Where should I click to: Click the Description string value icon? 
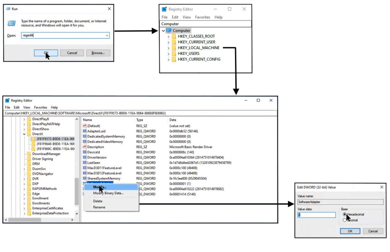pyautogui.click(x=85, y=147)
